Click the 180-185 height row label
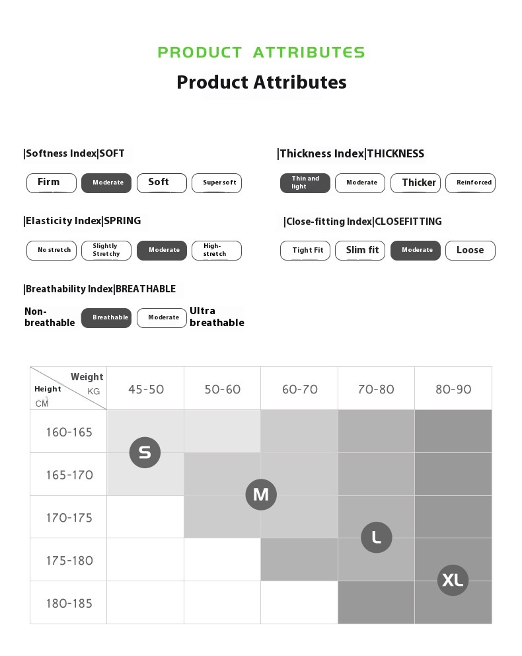The image size is (522, 656). 69,603
